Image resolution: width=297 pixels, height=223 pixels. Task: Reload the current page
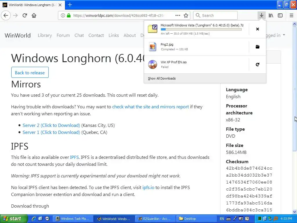(x=25, y=15)
